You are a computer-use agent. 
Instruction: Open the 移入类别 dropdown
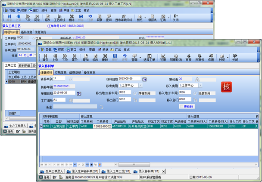(x=200, y=86)
